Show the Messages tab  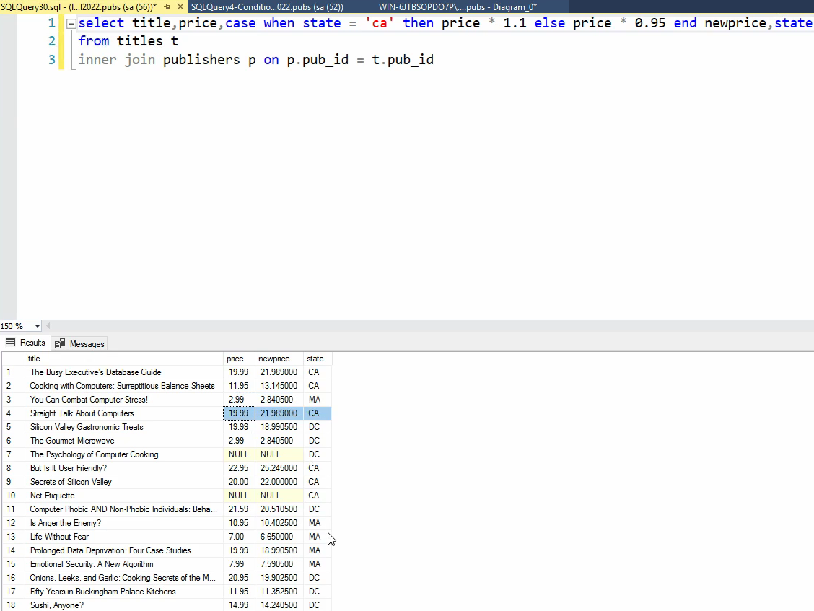tap(80, 343)
